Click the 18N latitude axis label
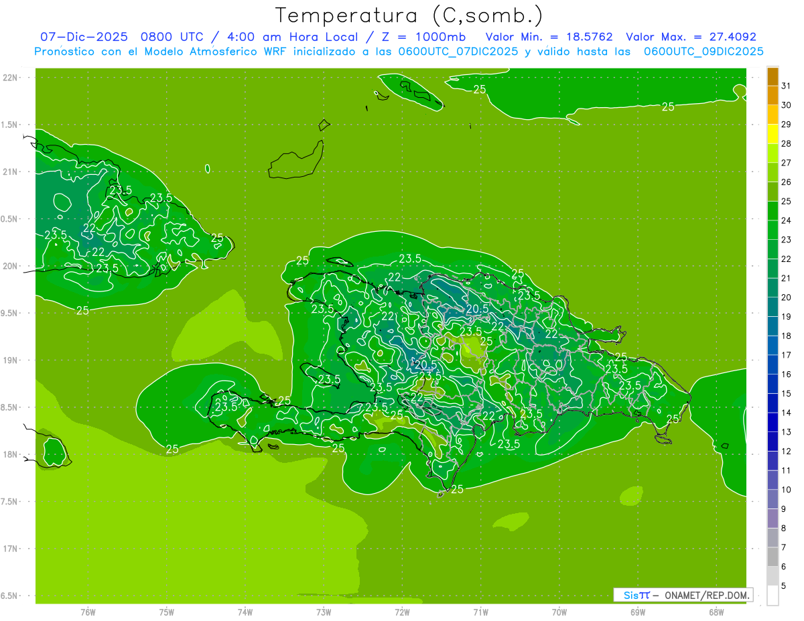This screenshot has width=804, height=621. [x=10, y=454]
